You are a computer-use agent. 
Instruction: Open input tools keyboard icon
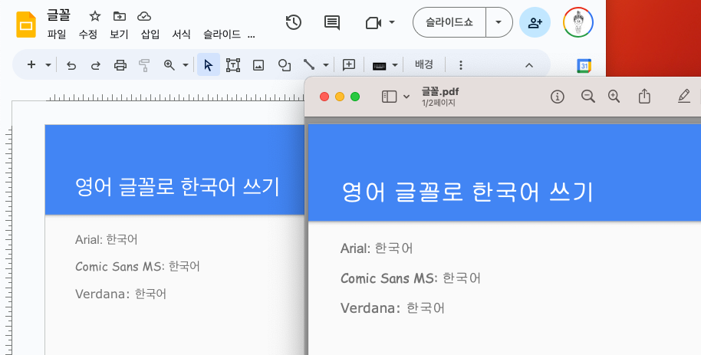(x=379, y=66)
